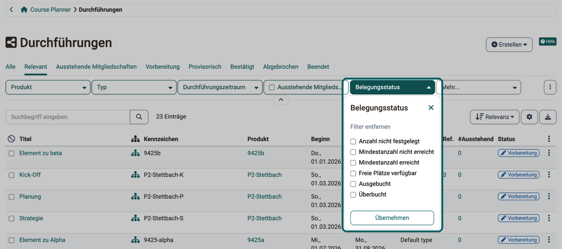
Task: Click structure icon for 9425b
Action: tap(135, 153)
